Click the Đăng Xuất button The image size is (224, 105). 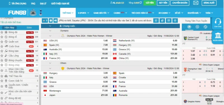[209, 3]
